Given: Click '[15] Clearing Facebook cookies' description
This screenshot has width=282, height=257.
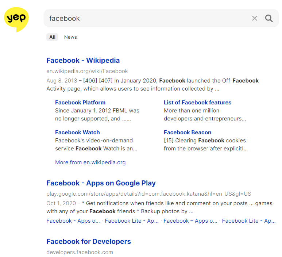Looking at the screenshot, I should [x=205, y=141].
